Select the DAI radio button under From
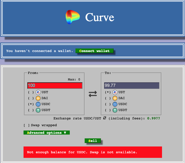This screenshot has height=163, width=185. pyautogui.click(x=31, y=98)
